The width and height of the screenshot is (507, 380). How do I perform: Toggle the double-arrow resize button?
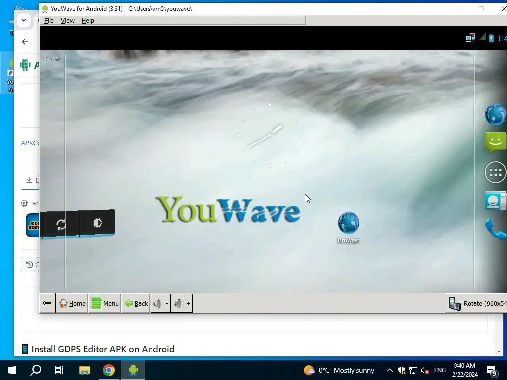click(x=48, y=303)
